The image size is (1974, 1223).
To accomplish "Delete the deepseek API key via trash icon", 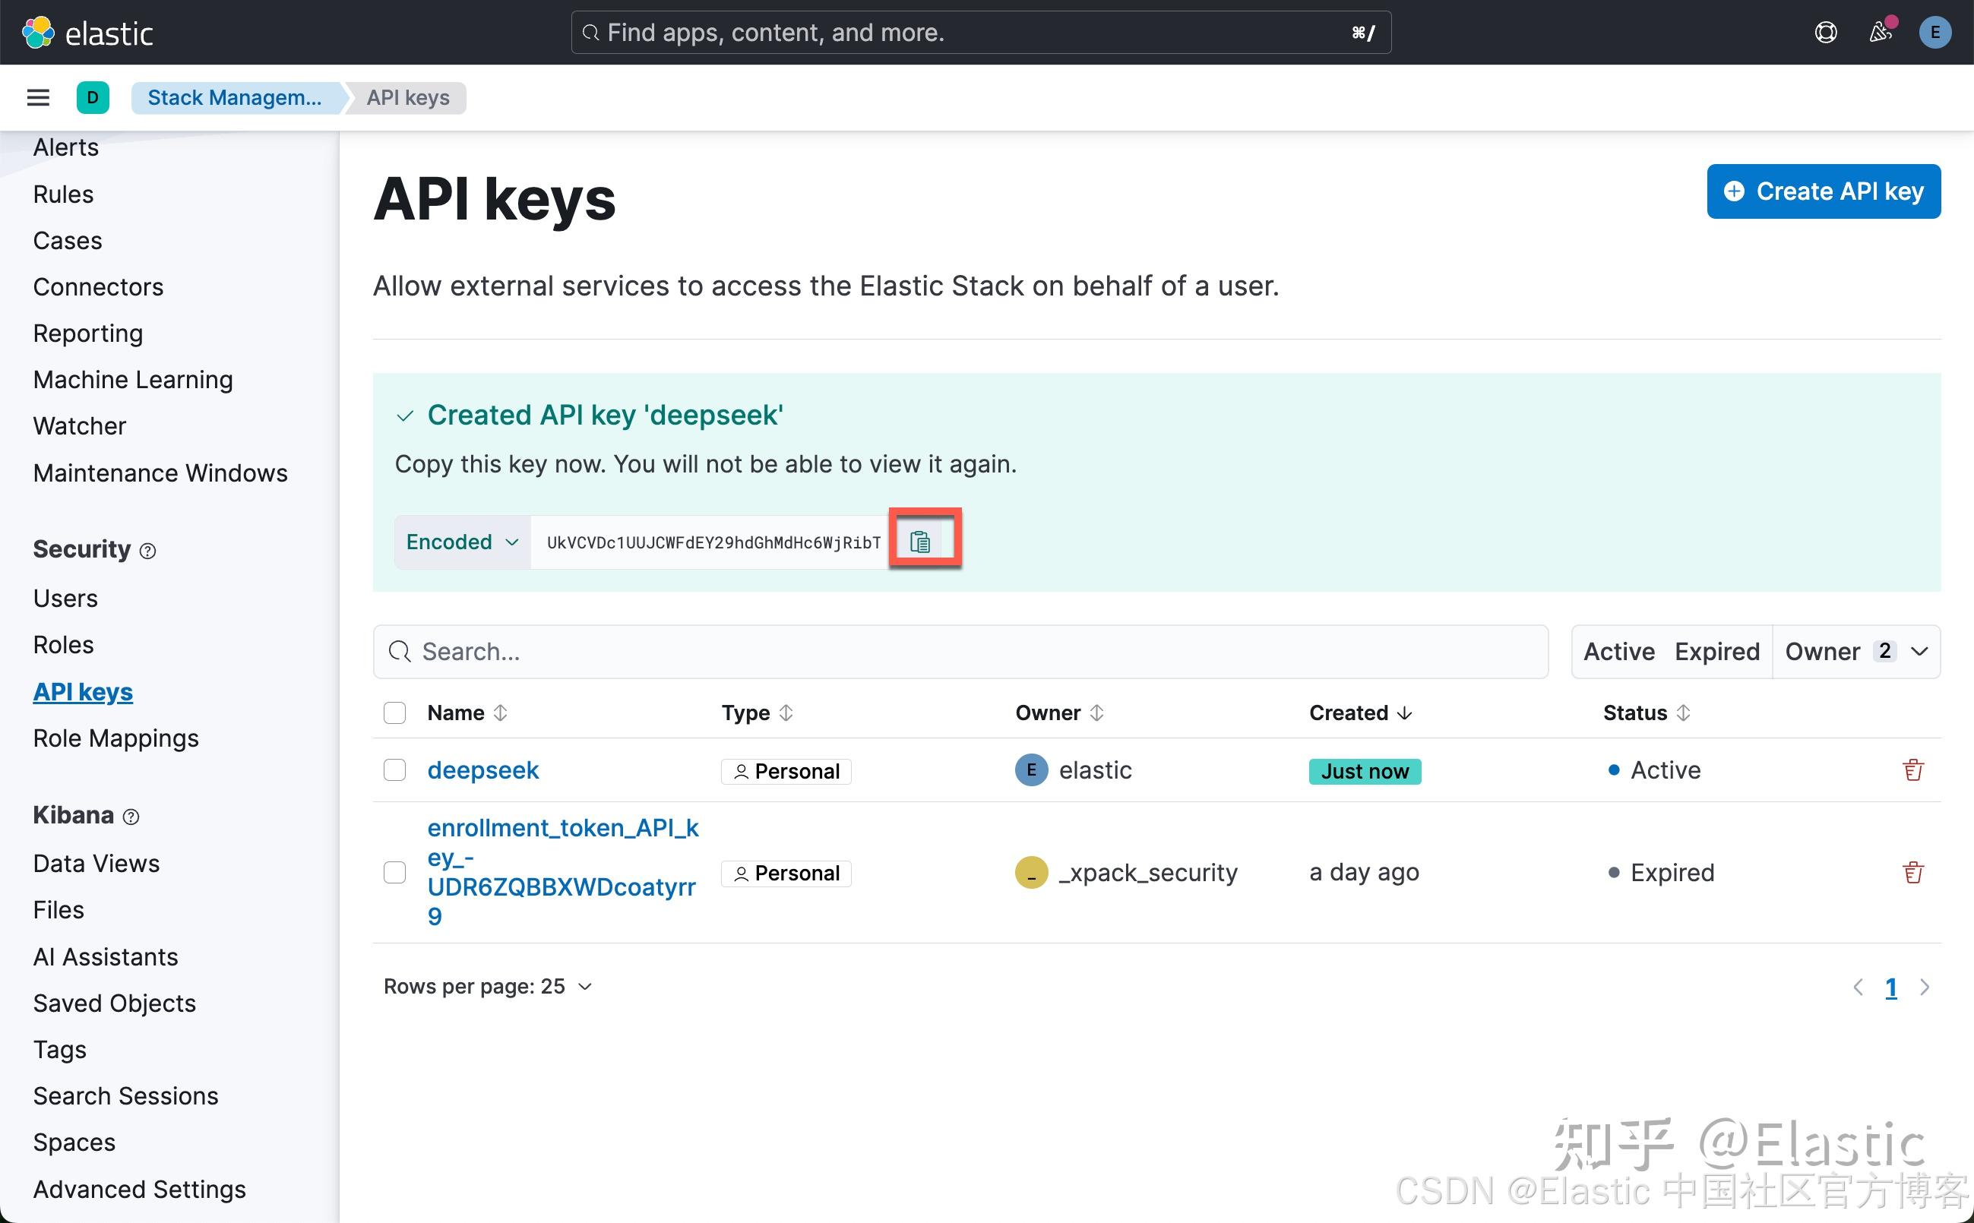I will click(1912, 770).
